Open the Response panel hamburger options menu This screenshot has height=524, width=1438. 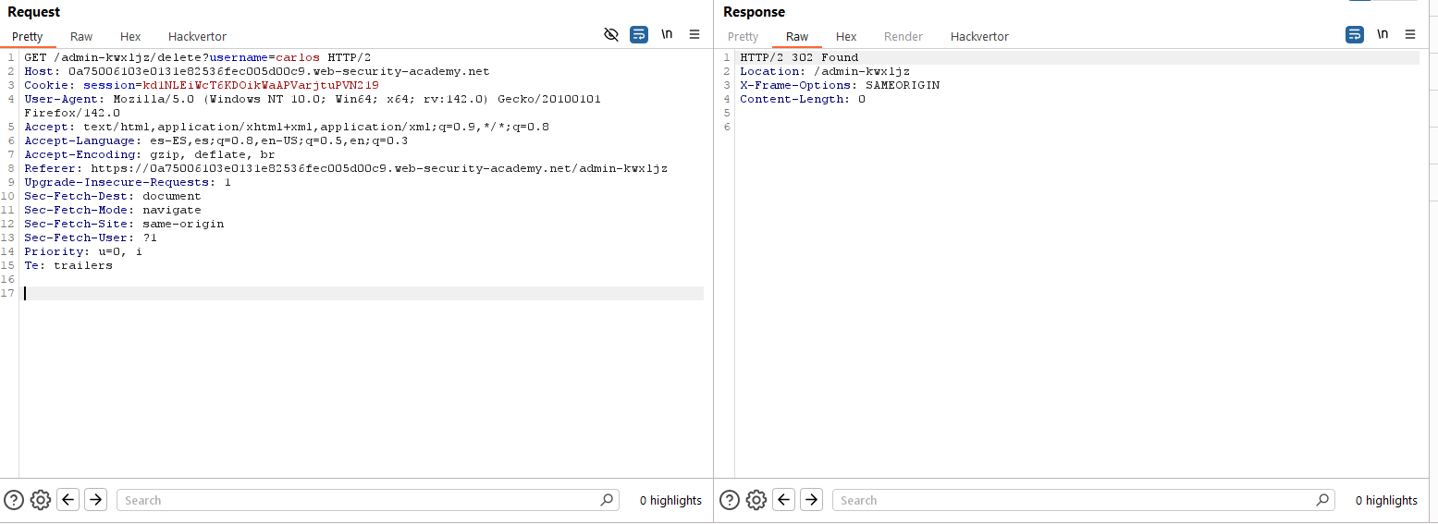pos(1410,35)
